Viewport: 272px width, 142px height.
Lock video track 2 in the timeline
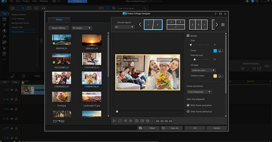pyautogui.click(x=16, y=109)
